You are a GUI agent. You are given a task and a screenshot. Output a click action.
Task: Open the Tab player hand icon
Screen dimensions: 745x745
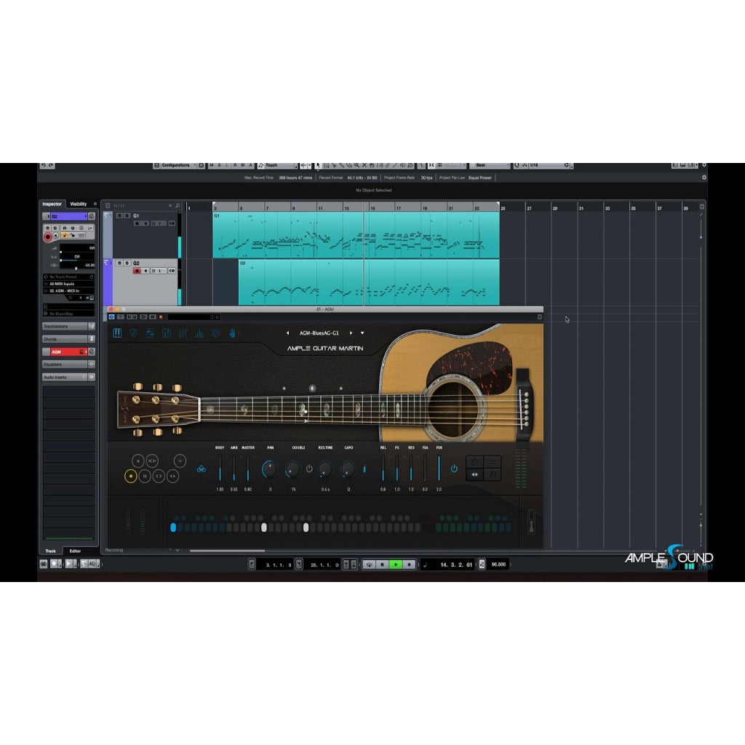(x=232, y=332)
